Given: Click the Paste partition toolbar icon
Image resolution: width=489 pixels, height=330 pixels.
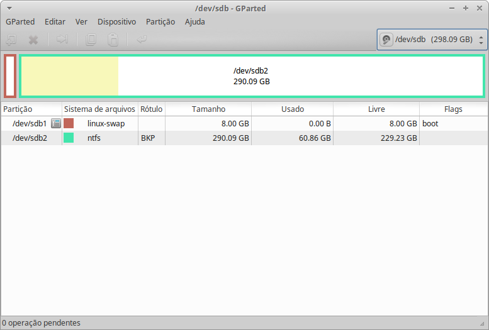Looking at the screenshot, I should tap(113, 40).
